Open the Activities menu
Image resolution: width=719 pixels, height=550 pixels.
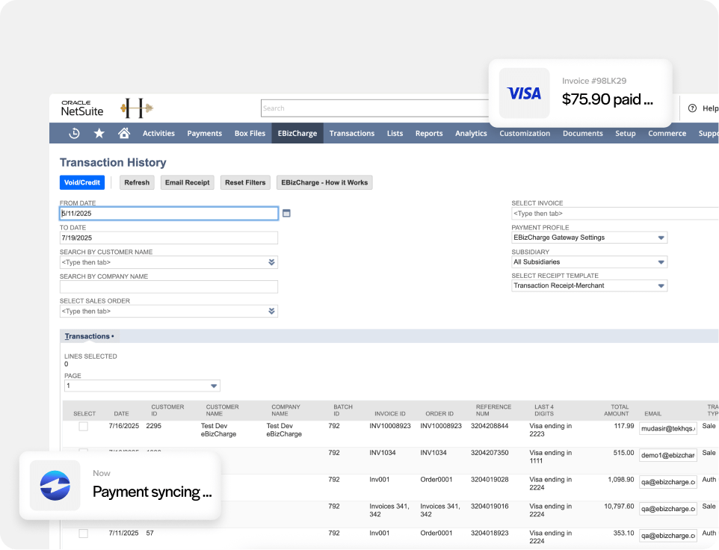pos(158,133)
